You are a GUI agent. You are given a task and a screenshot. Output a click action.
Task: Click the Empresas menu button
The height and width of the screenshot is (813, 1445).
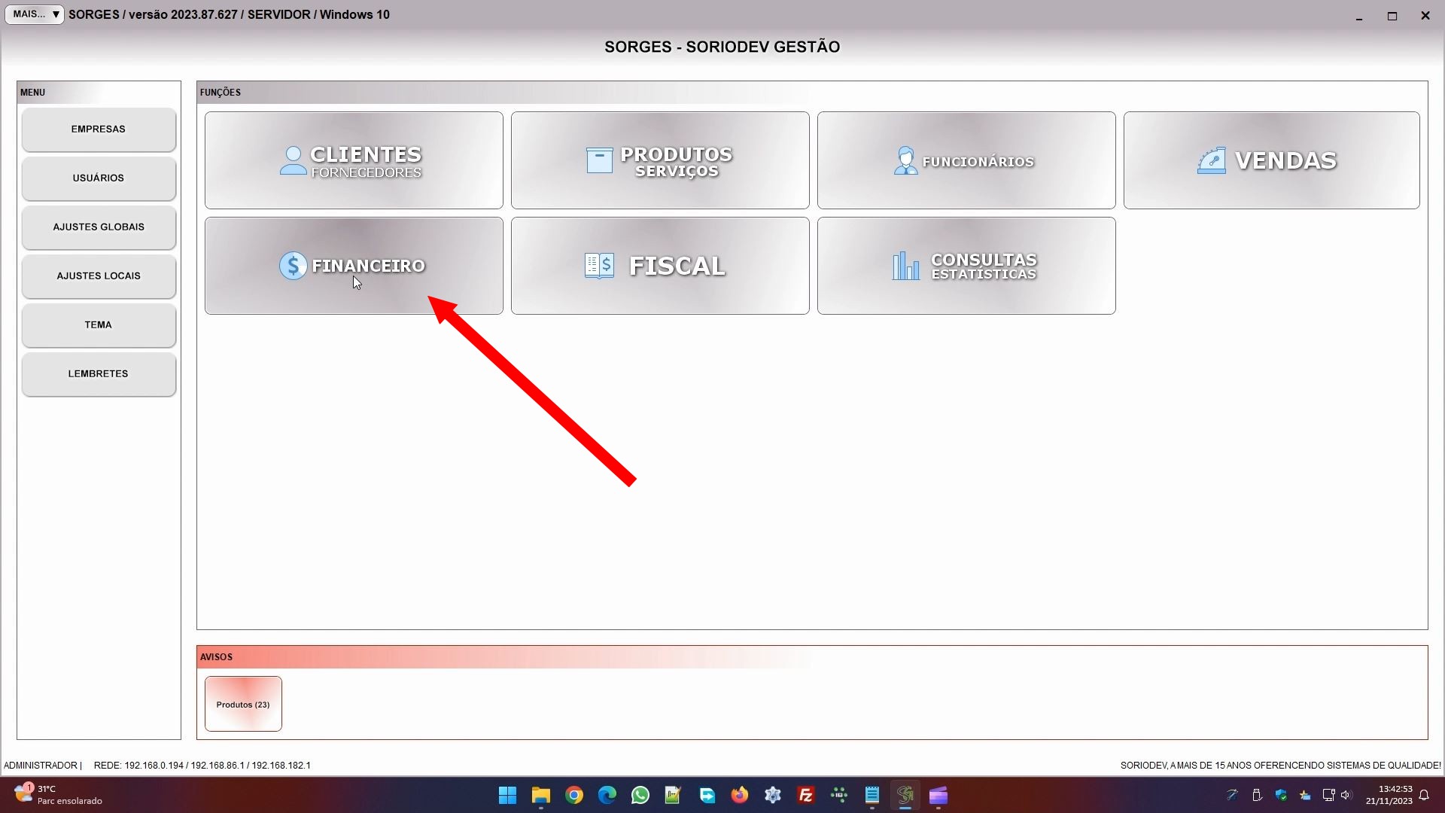pos(99,129)
